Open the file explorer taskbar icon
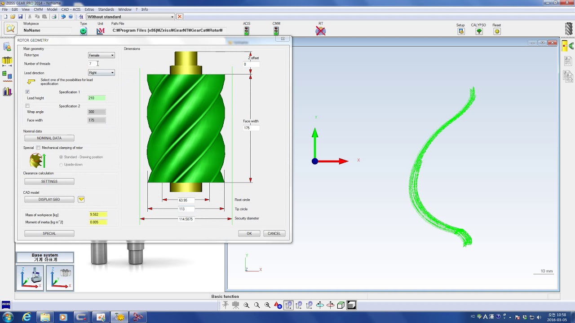 point(45,317)
